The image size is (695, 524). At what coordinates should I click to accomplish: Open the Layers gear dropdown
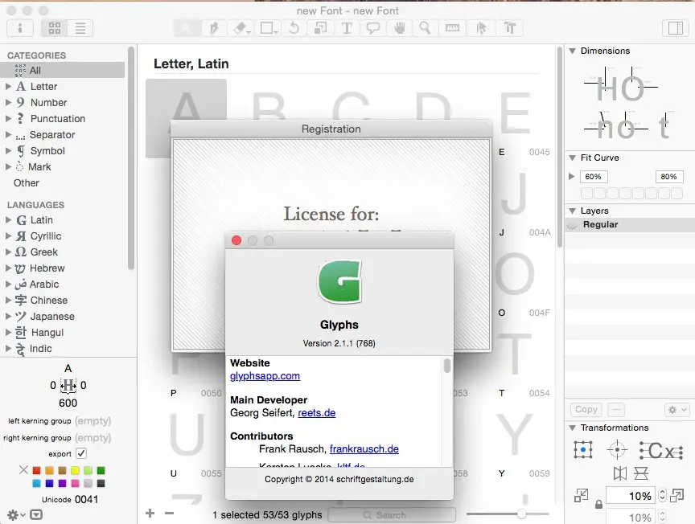pos(676,410)
